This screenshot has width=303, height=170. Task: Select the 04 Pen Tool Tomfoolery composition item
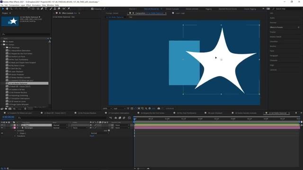click(x=18, y=59)
